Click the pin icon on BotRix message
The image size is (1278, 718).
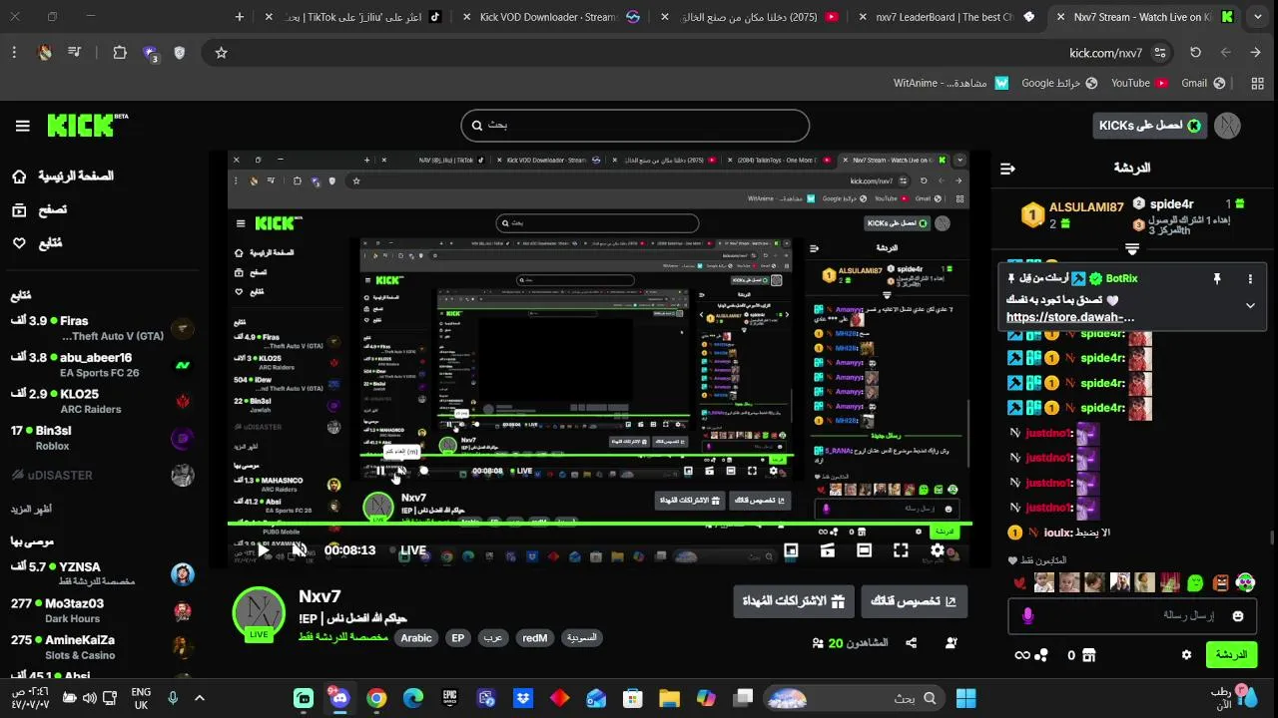(1216, 279)
